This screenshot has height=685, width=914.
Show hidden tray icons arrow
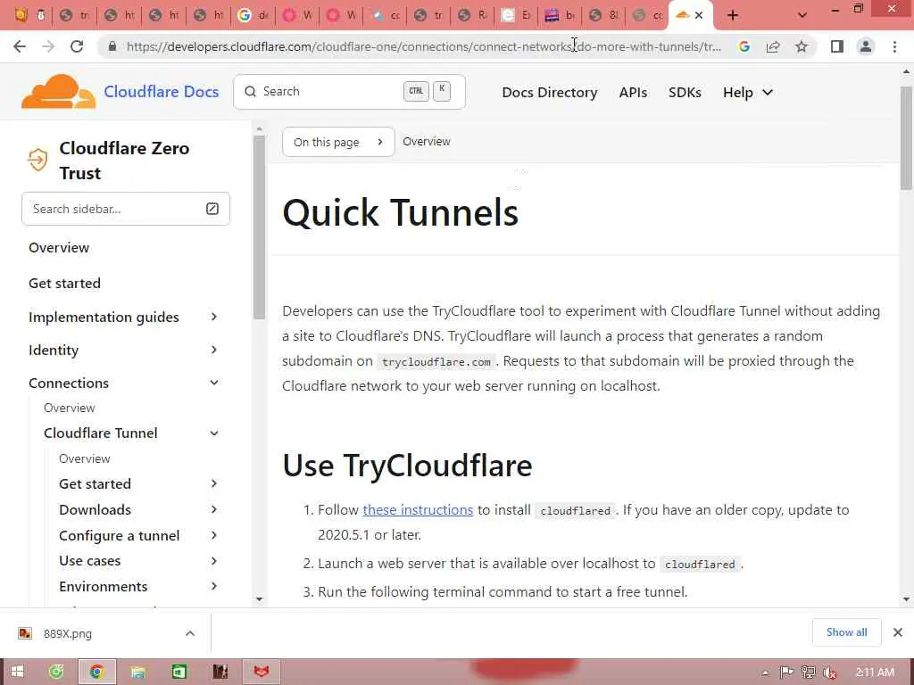tap(765, 673)
